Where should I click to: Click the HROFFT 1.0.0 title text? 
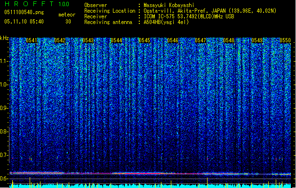pyautogui.click(x=37, y=4)
